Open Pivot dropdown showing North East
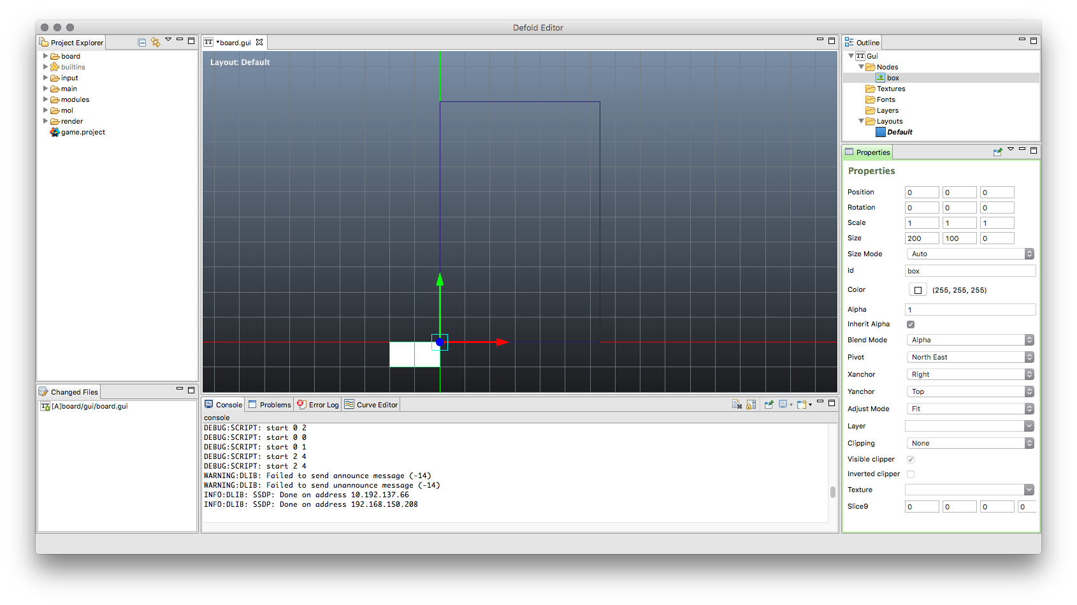The width and height of the screenshot is (1077, 605). click(x=970, y=357)
